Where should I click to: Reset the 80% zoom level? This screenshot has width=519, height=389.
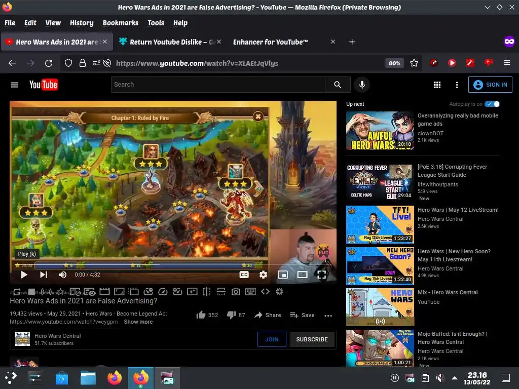point(394,63)
